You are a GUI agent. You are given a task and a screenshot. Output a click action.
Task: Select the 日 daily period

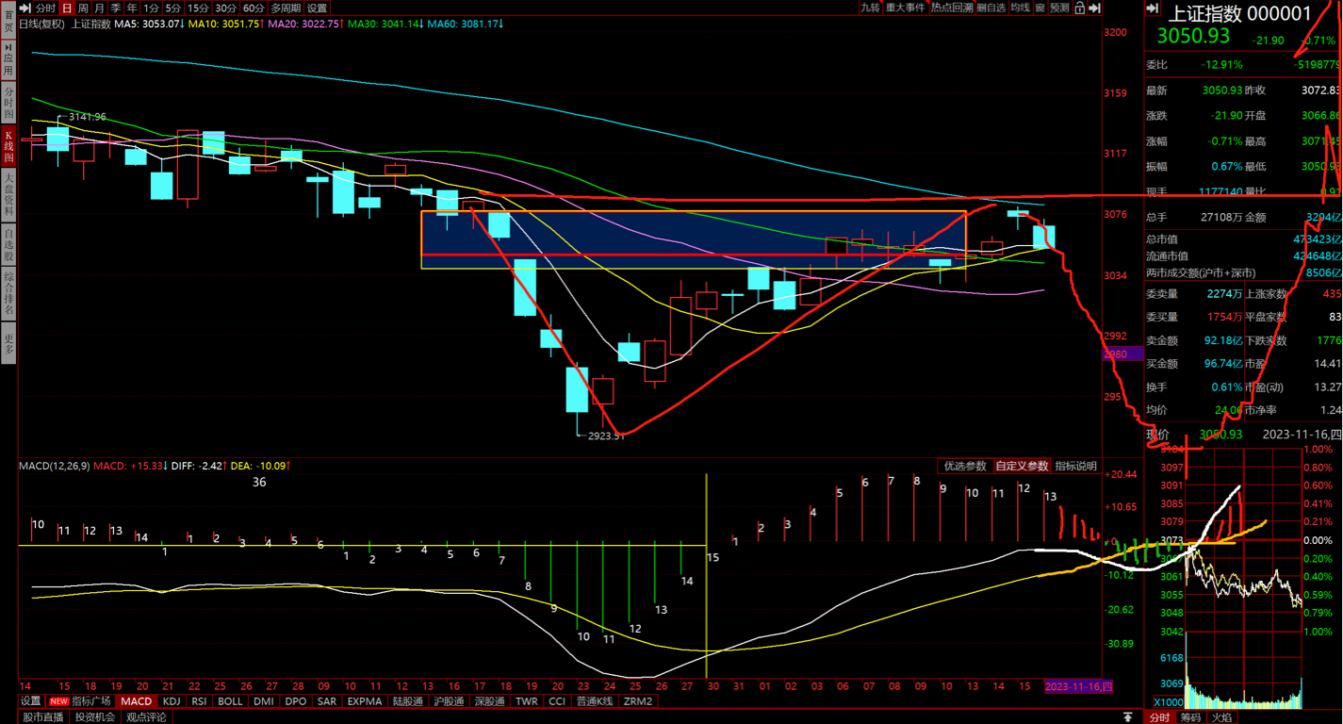67,8
